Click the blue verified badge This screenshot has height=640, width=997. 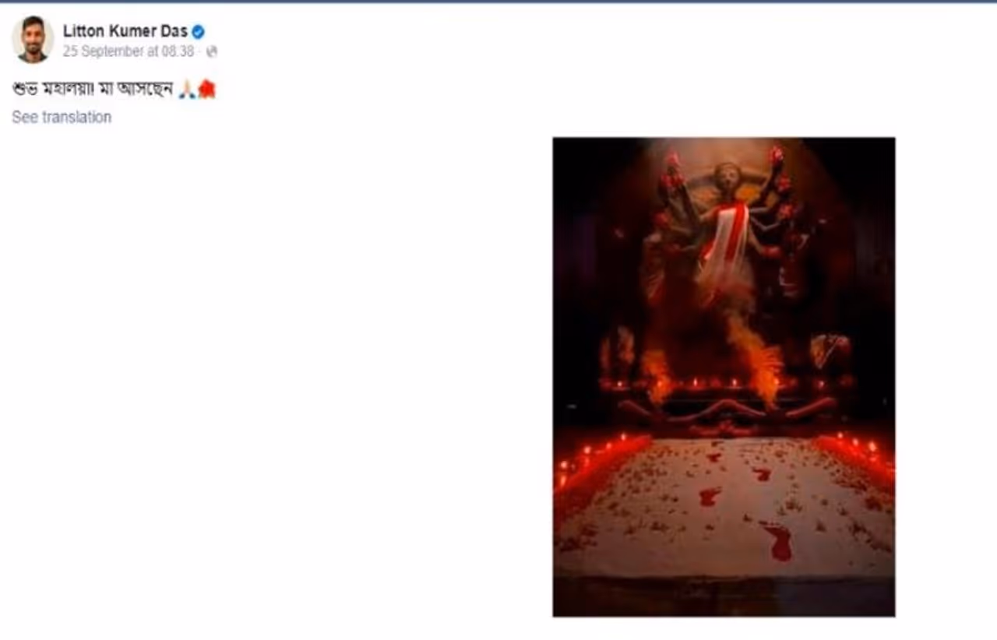tap(199, 32)
